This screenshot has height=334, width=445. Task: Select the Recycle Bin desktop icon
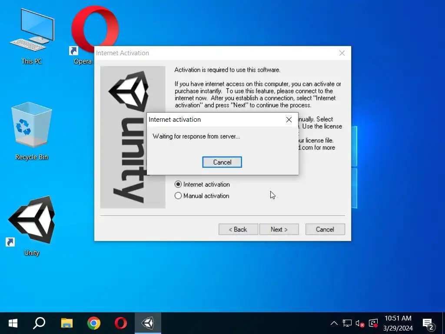pyautogui.click(x=31, y=131)
